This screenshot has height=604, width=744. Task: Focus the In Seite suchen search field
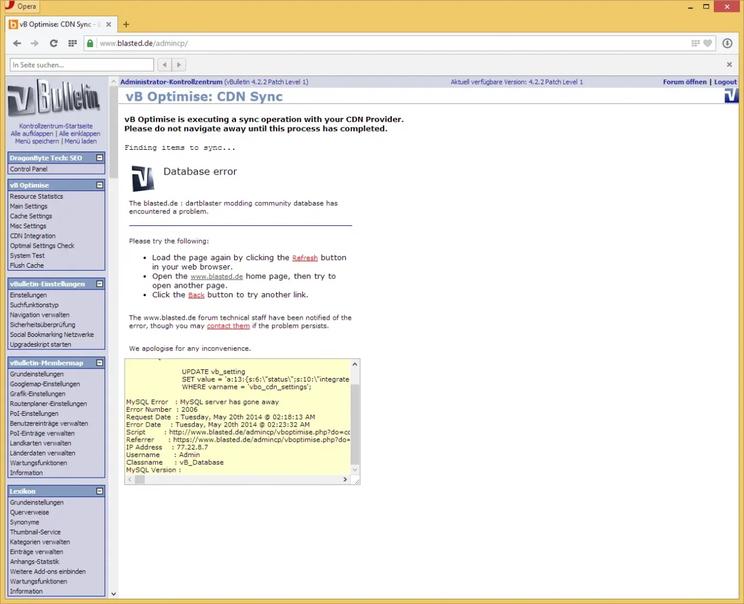tap(82, 65)
